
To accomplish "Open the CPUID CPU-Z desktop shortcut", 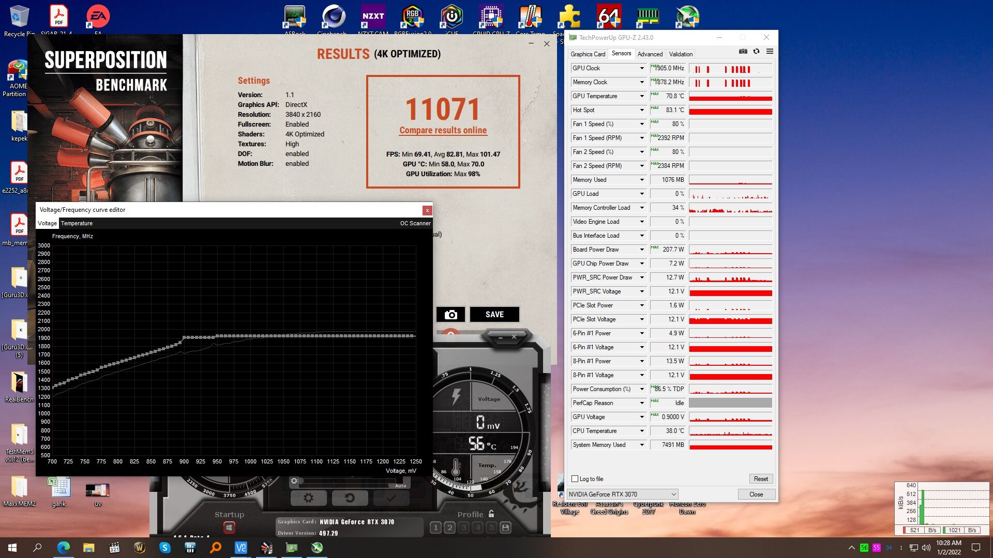I will [491, 20].
